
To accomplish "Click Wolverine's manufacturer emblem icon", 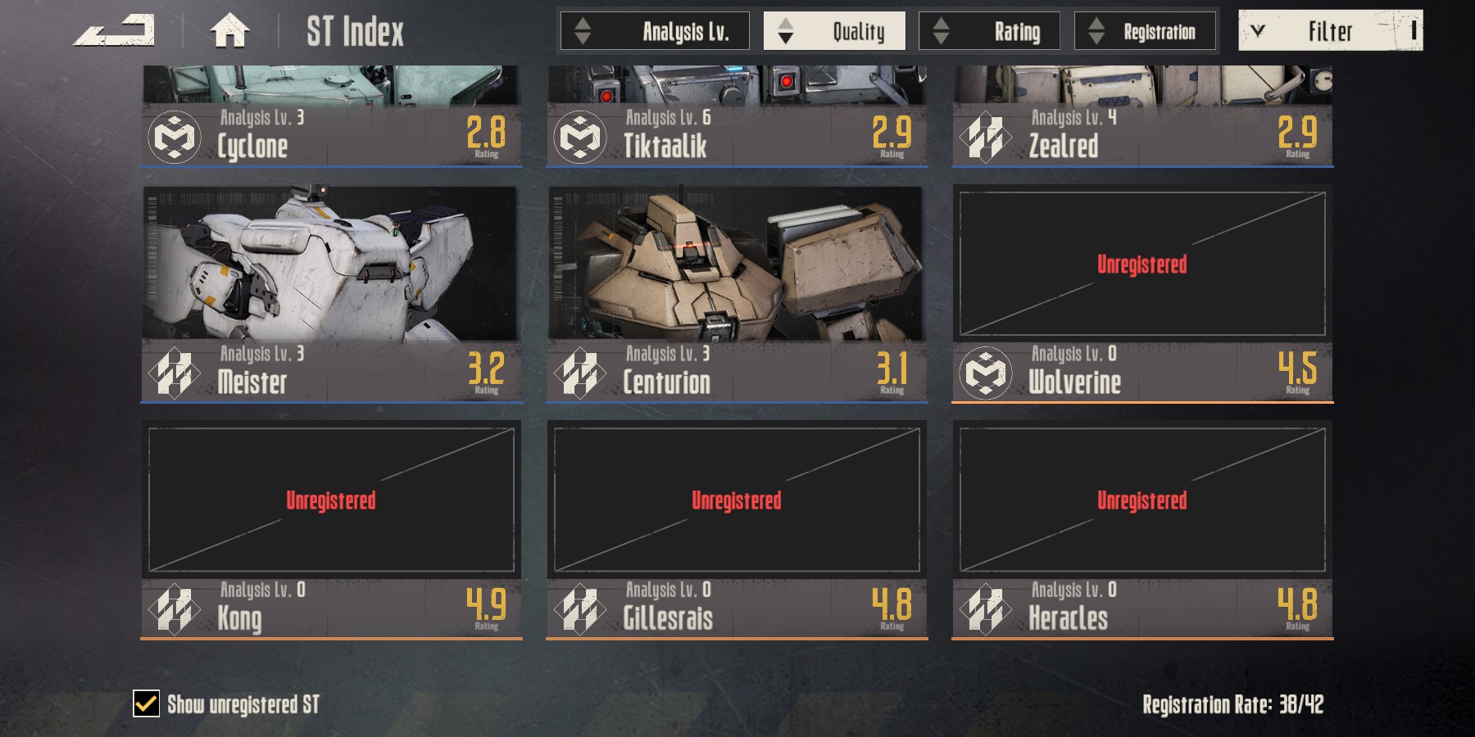I will (986, 373).
